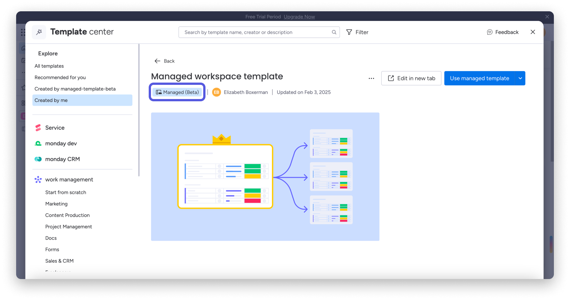Send Feedback on Template center

coord(503,32)
